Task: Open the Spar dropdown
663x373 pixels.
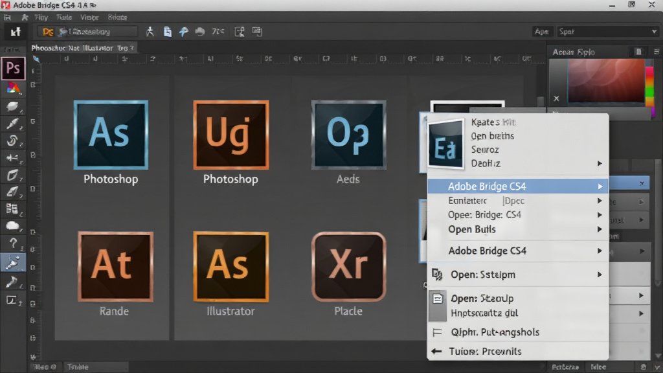Action: pyautogui.click(x=607, y=32)
